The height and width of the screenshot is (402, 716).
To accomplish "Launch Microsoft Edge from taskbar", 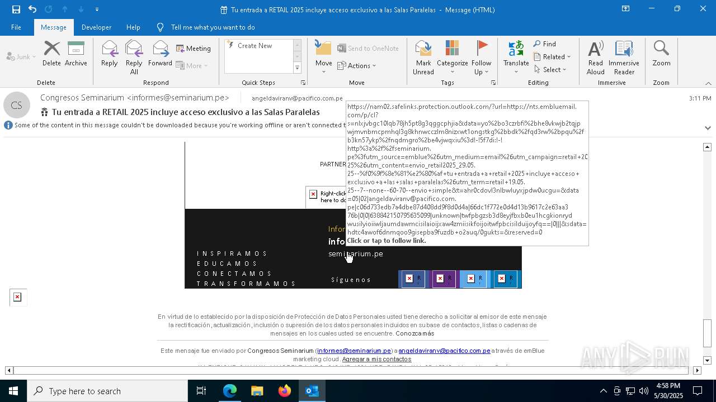I will tap(230, 391).
